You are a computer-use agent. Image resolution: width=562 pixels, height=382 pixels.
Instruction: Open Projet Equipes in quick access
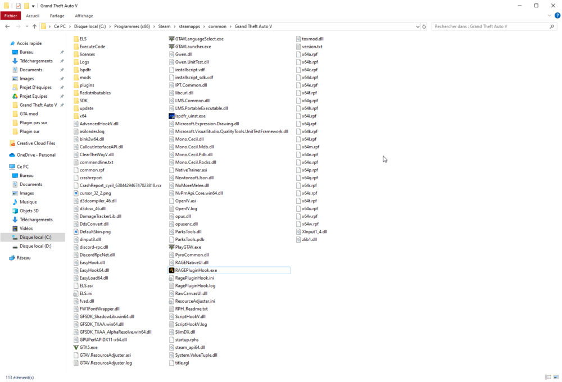click(x=33, y=96)
